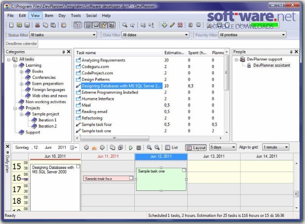Screen dimensions: 305x224
Task: Click the sun Today icon
Action: pyautogui.click(x=94, y=147)
